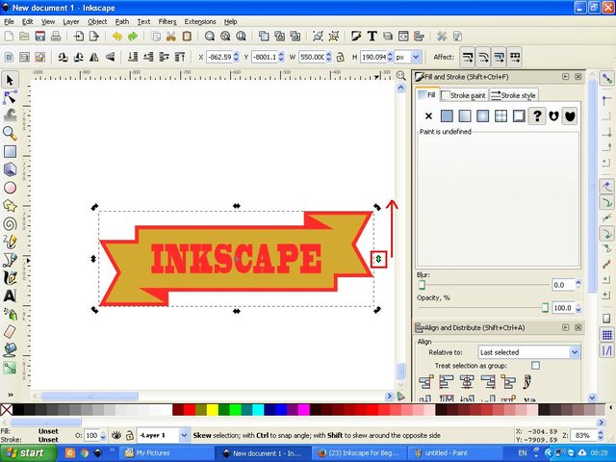Increase the Blur value spinner

point(577,282)
